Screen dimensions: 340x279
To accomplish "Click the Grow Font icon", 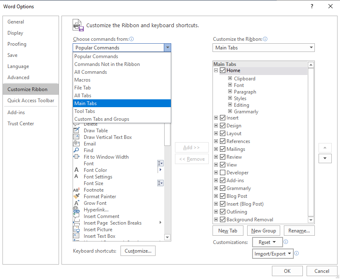I will point(76,203).
